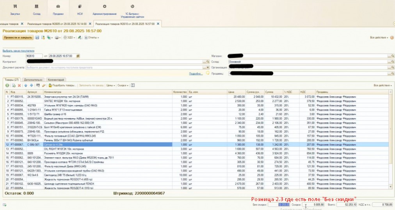Viewport: 395px width, 210px height.
Task: Click the Заполнить по заказу button
Action: 91,85
